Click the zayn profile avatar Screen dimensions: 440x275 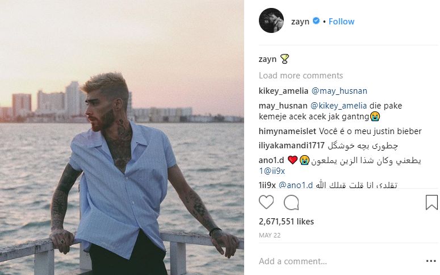(x=271, y=20)
